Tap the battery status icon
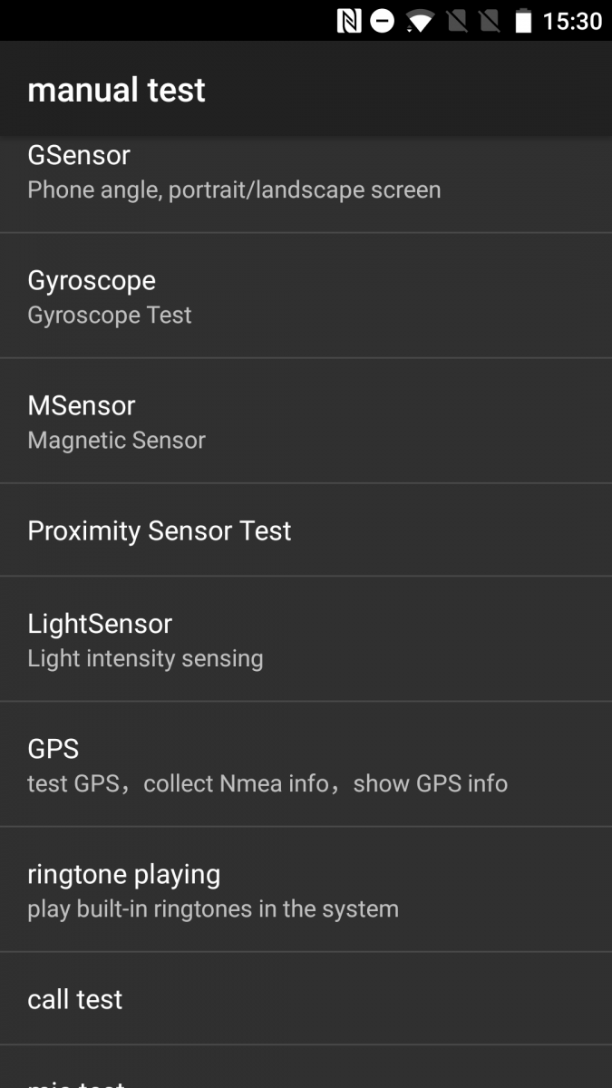The image size is (612, 1088). (x=523, y=21)
